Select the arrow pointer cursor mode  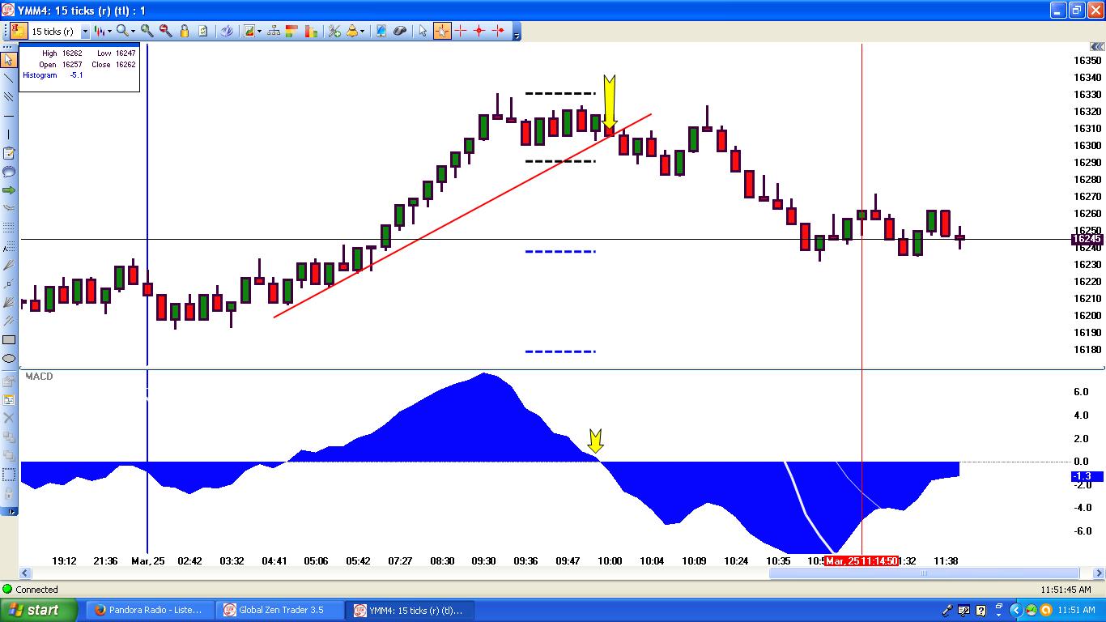pos(423,32)
